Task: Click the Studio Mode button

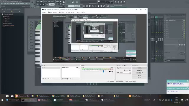Action: point(139,73)
